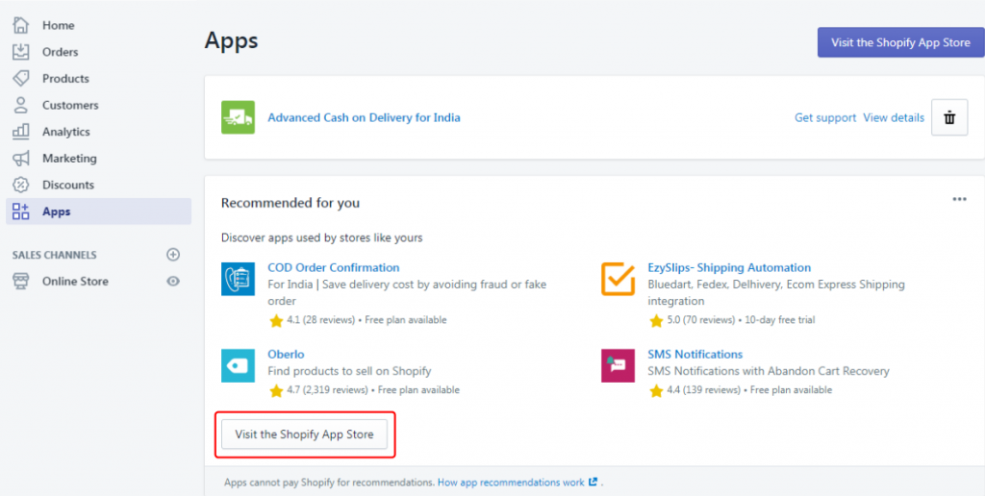Click the external link icon after recommendations link
The height and width of the screenshot is (496, 985).
(593, 483)
